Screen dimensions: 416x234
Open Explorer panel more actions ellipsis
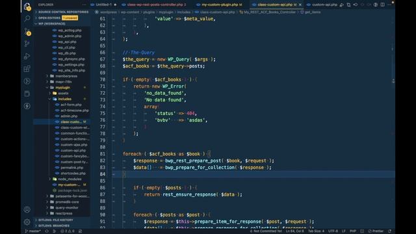pyautogui.click(x=84, y=5)
